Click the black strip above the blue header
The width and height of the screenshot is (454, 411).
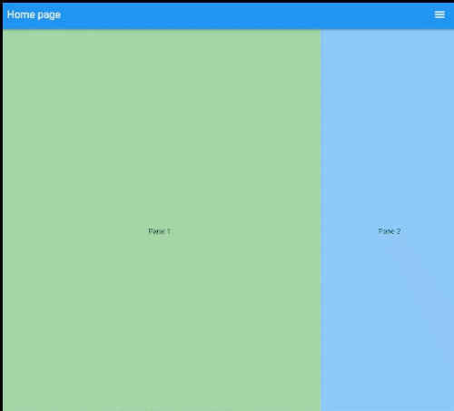[227, 1]
